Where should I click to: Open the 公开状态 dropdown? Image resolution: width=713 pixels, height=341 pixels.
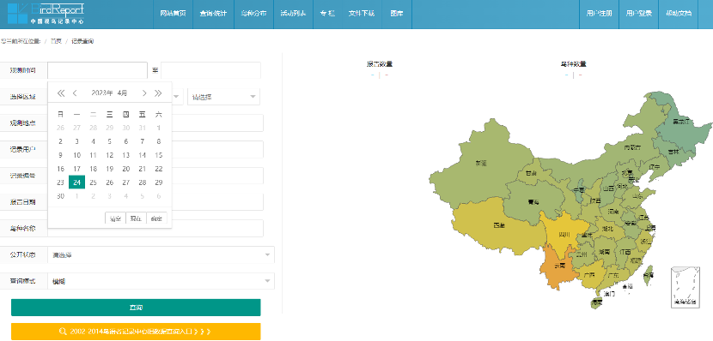pyautogui.click(x=161, y=254)
